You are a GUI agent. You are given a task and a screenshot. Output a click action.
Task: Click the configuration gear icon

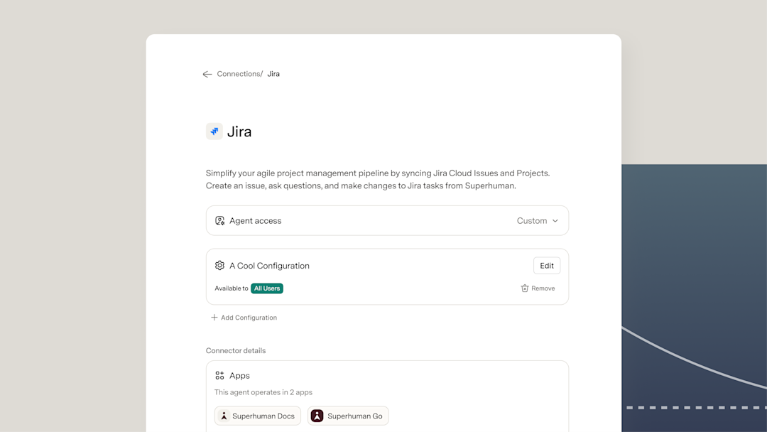(x=219, y=265)
